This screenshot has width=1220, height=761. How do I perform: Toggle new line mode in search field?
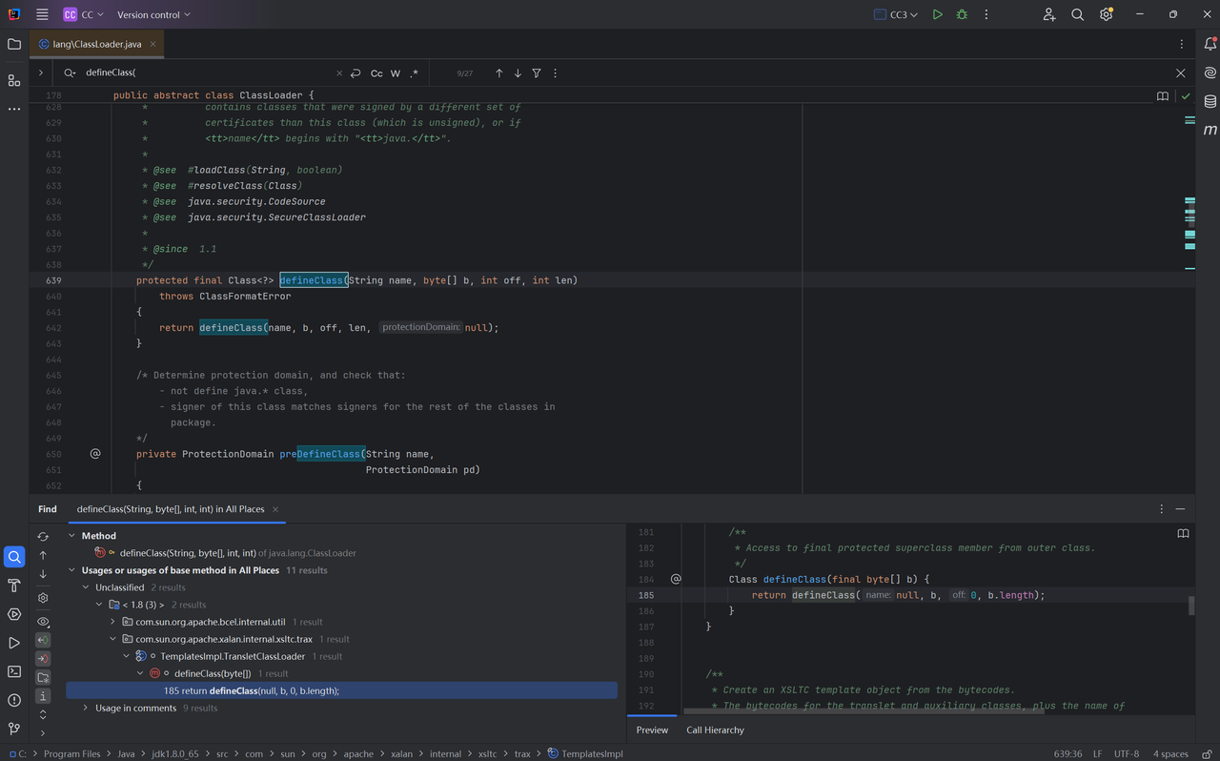[x=356, y=72]
